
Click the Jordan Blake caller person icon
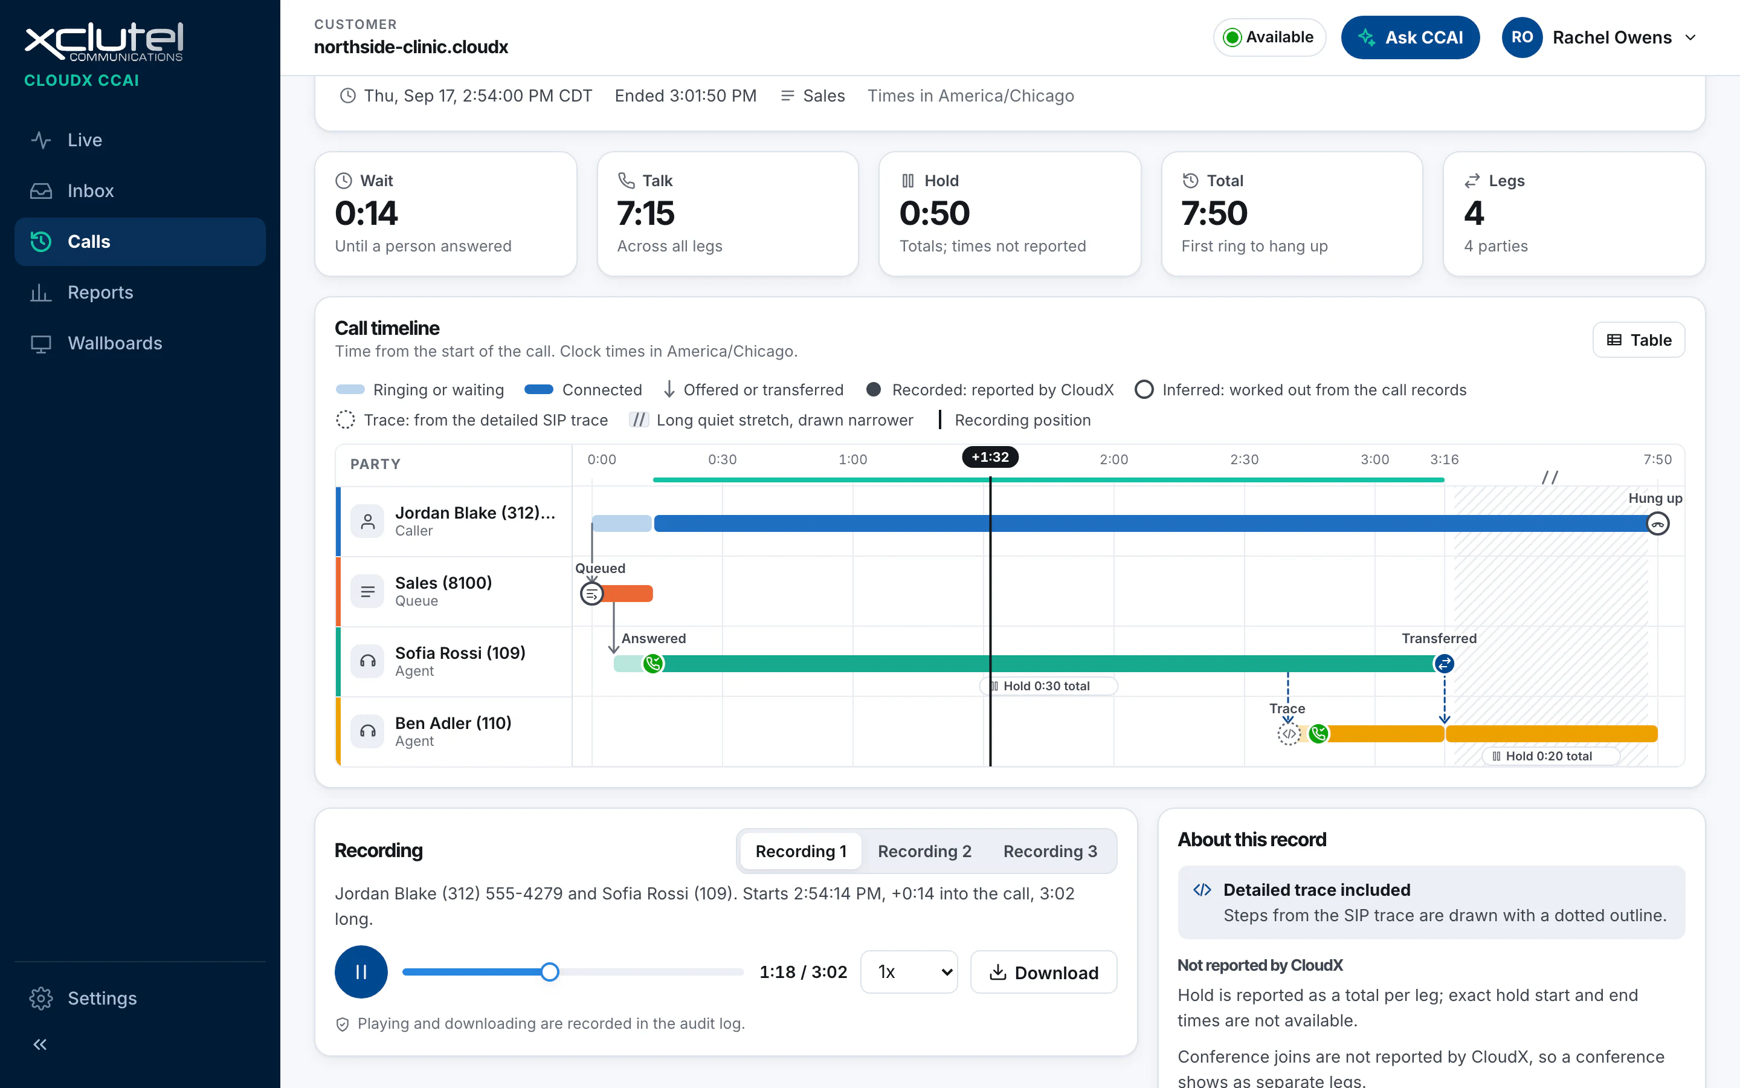(x=367, y=521)
